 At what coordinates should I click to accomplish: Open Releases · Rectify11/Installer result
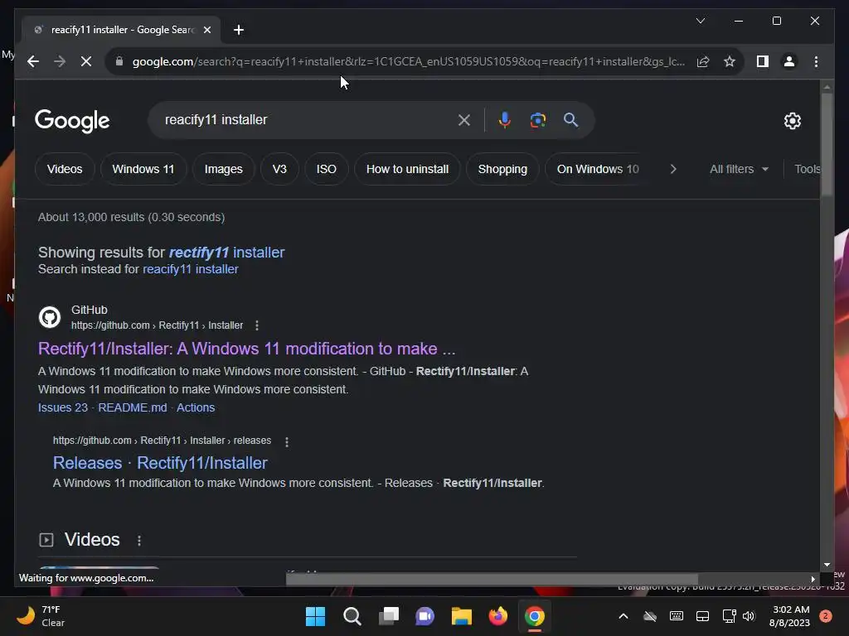point(160,463)
